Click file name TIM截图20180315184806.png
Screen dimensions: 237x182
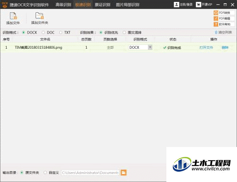(38, 47)
